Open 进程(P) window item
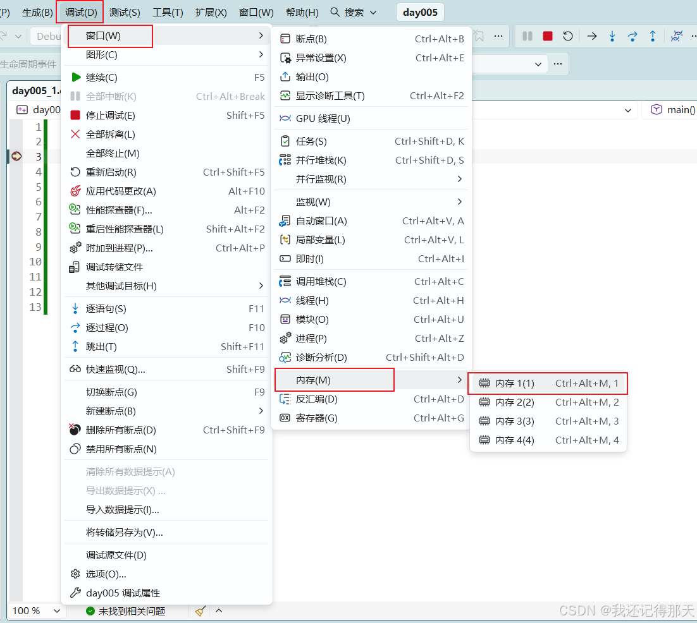The height and width of the screenshot is (623, 697). tap(371, 339)
